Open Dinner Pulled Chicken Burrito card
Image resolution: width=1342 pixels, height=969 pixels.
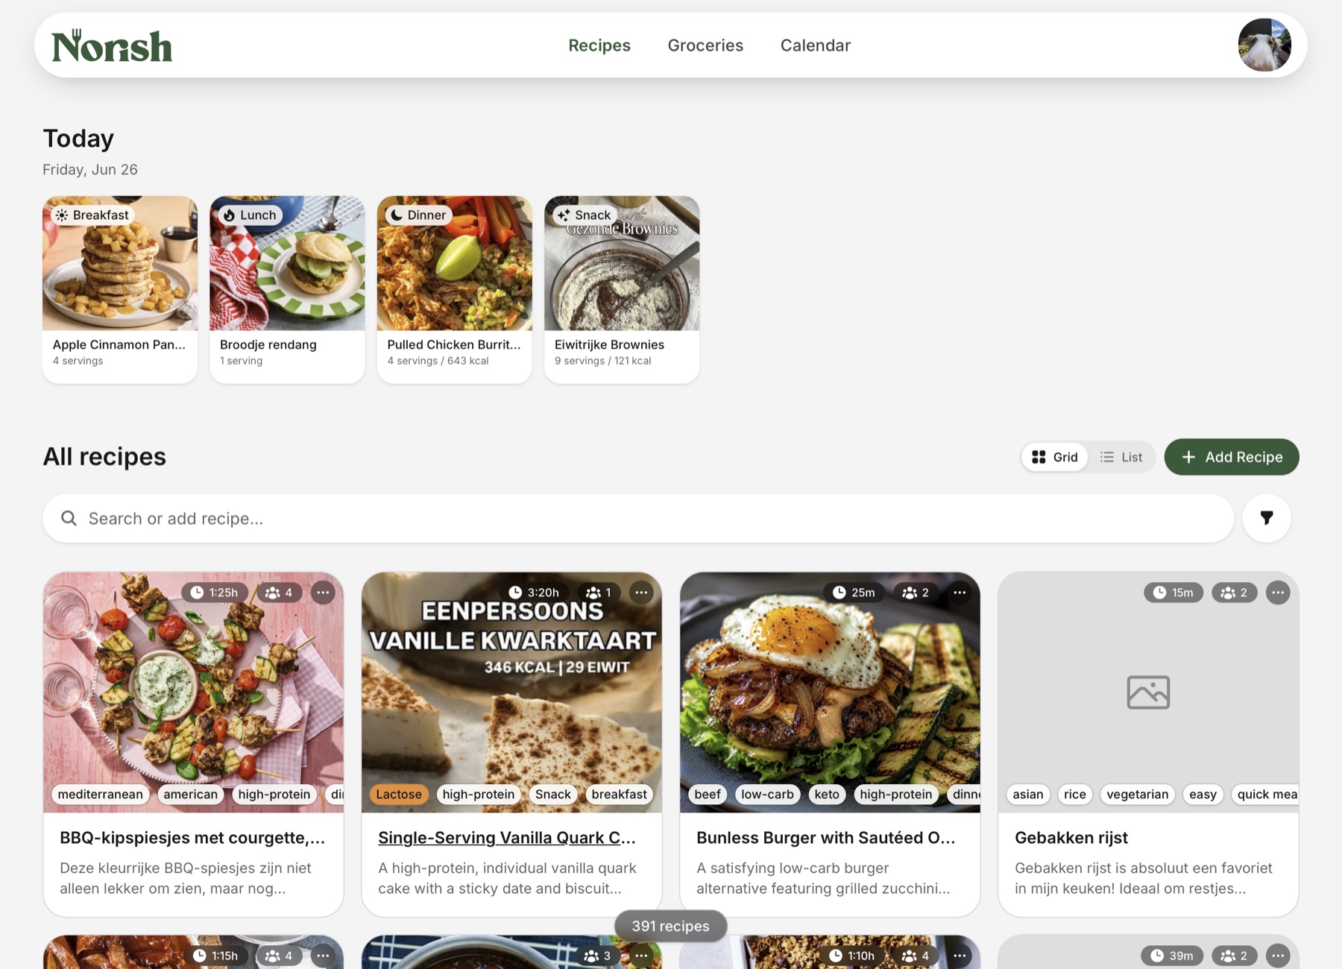coord(455,289)
